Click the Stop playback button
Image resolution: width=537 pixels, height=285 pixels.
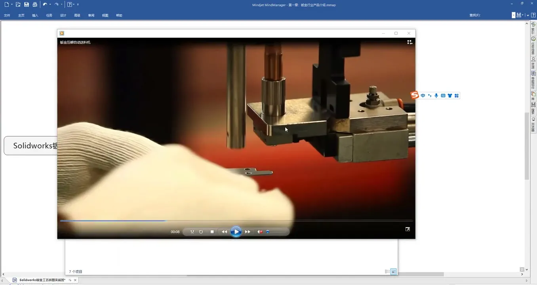(212, 232)
